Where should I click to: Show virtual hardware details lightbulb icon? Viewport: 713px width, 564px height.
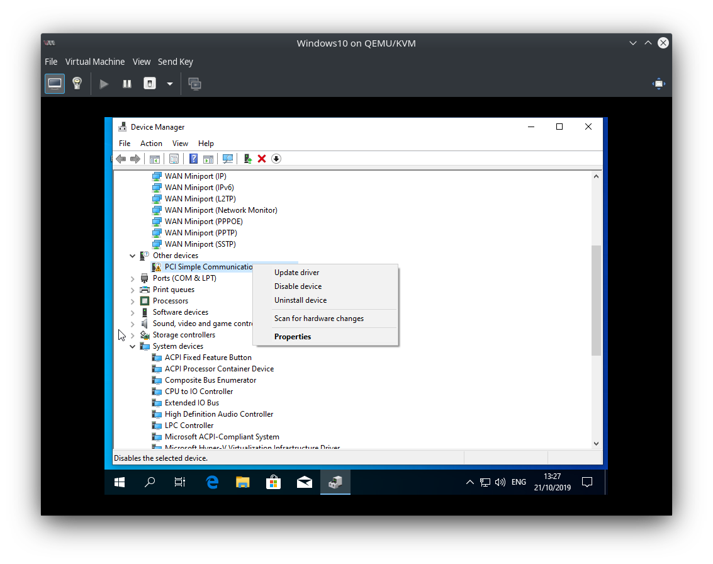coord(77,84)
